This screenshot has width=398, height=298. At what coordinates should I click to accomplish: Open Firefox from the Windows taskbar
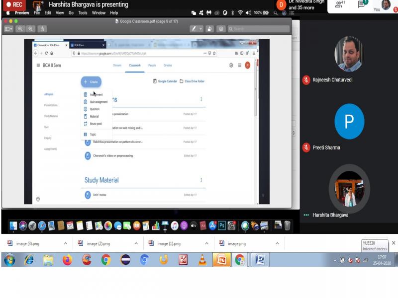coord(67,260)
